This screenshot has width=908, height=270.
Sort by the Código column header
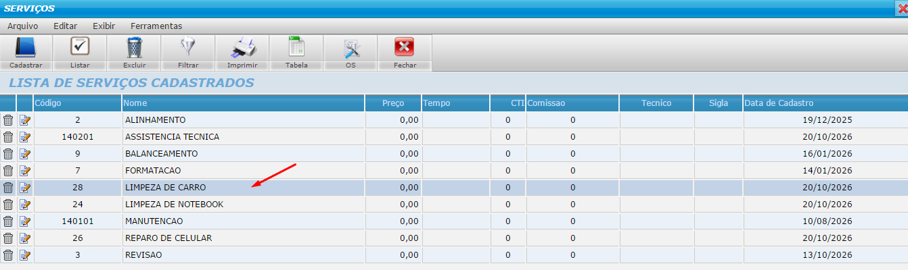coord(78,103)
